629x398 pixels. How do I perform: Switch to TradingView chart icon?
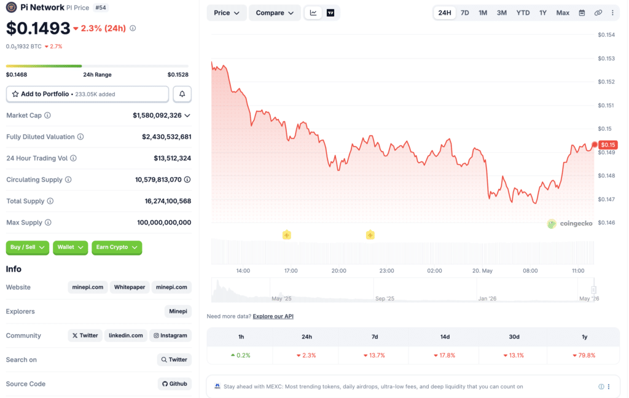point(330,13)
